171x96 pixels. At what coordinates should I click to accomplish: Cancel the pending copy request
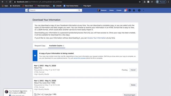tap(133, 70)
